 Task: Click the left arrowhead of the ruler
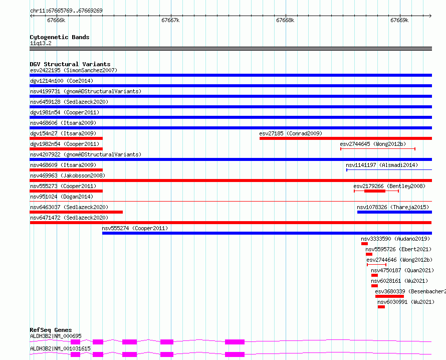(31, 16)
